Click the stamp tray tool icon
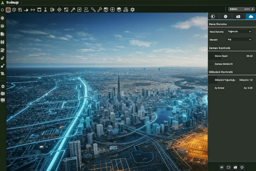The image size is (256, 171). [x=86, y=10]
